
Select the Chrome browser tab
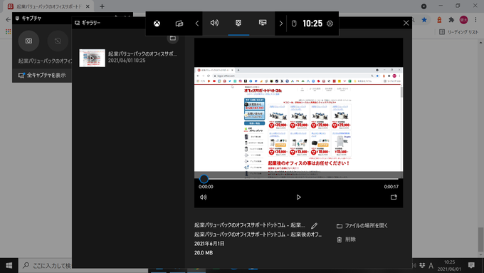click(x=49, y=6)
